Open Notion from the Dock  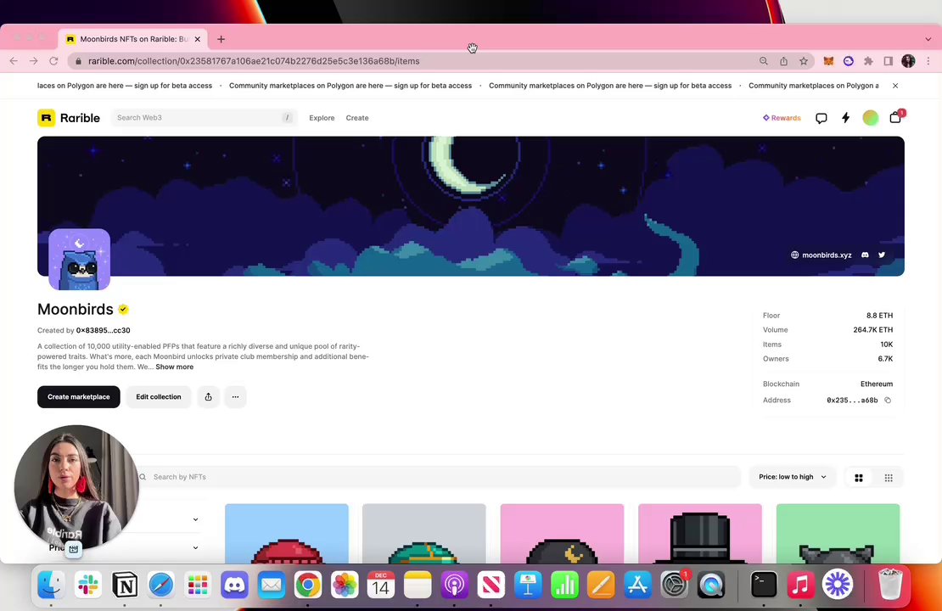coord(125,585)
